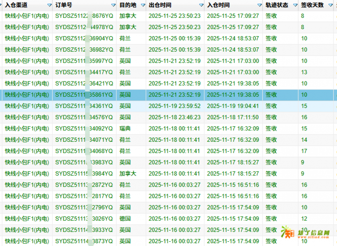Select the 2025-11-18 17:11:50 入仓时间 cell
The width and height of the screenshot is (337, 246).
(x=233, y=117)
